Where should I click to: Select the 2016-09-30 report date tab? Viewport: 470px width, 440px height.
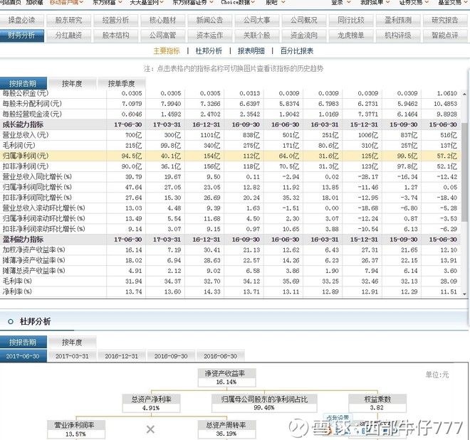click(x=171, y=356)
